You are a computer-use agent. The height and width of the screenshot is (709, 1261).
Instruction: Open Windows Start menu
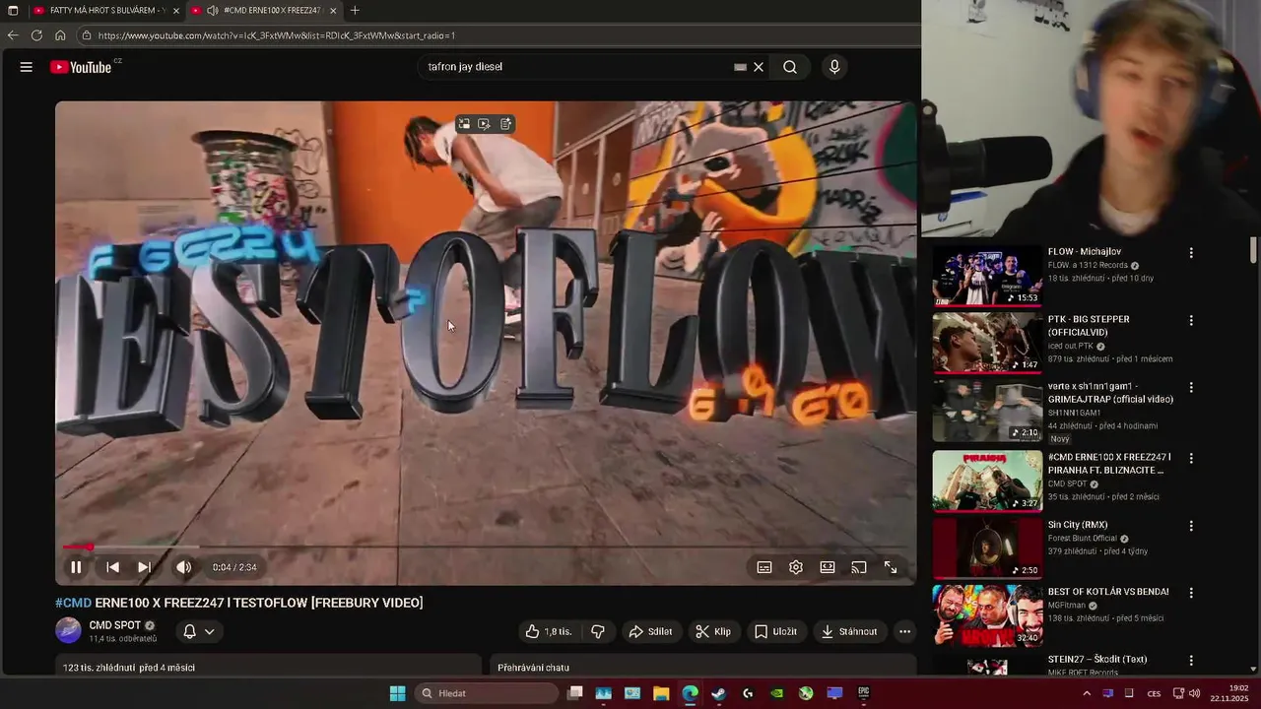(x=397, y=693)
